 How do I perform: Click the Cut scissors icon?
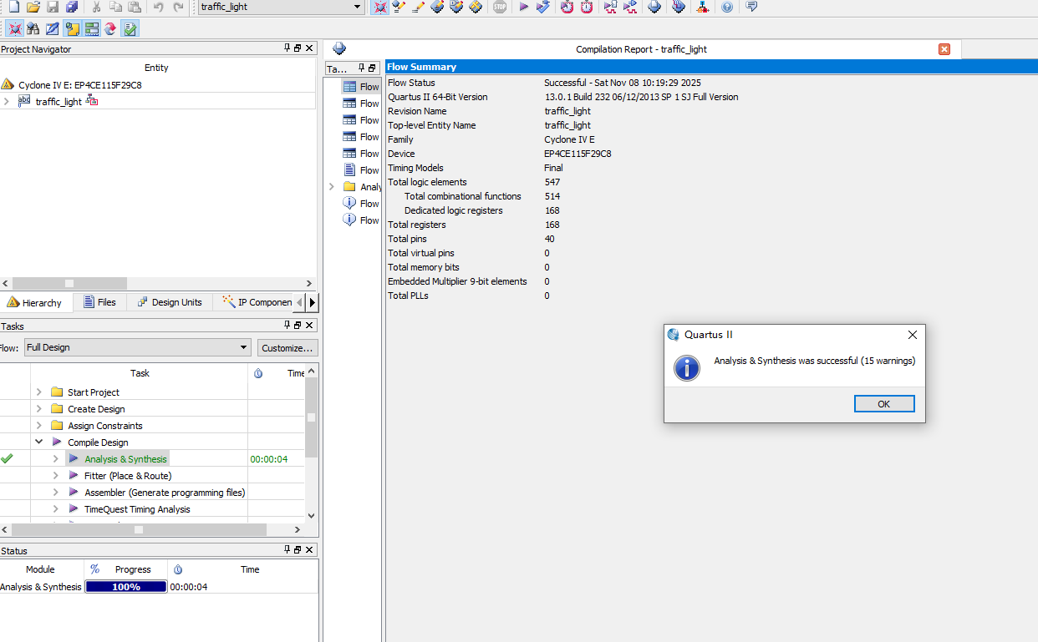point(96,7)
